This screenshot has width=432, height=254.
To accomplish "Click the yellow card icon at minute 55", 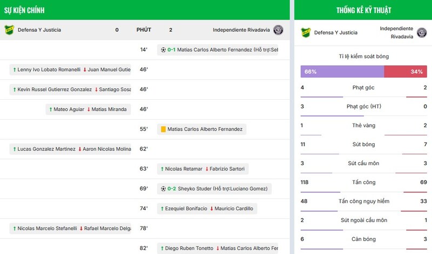I will click(163, 129).
